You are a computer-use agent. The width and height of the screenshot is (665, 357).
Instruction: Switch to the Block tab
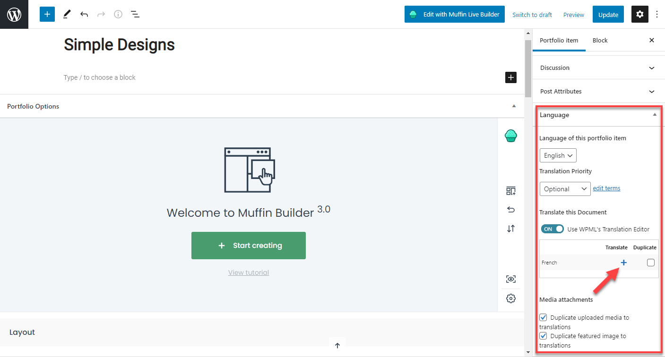(600, 40)
